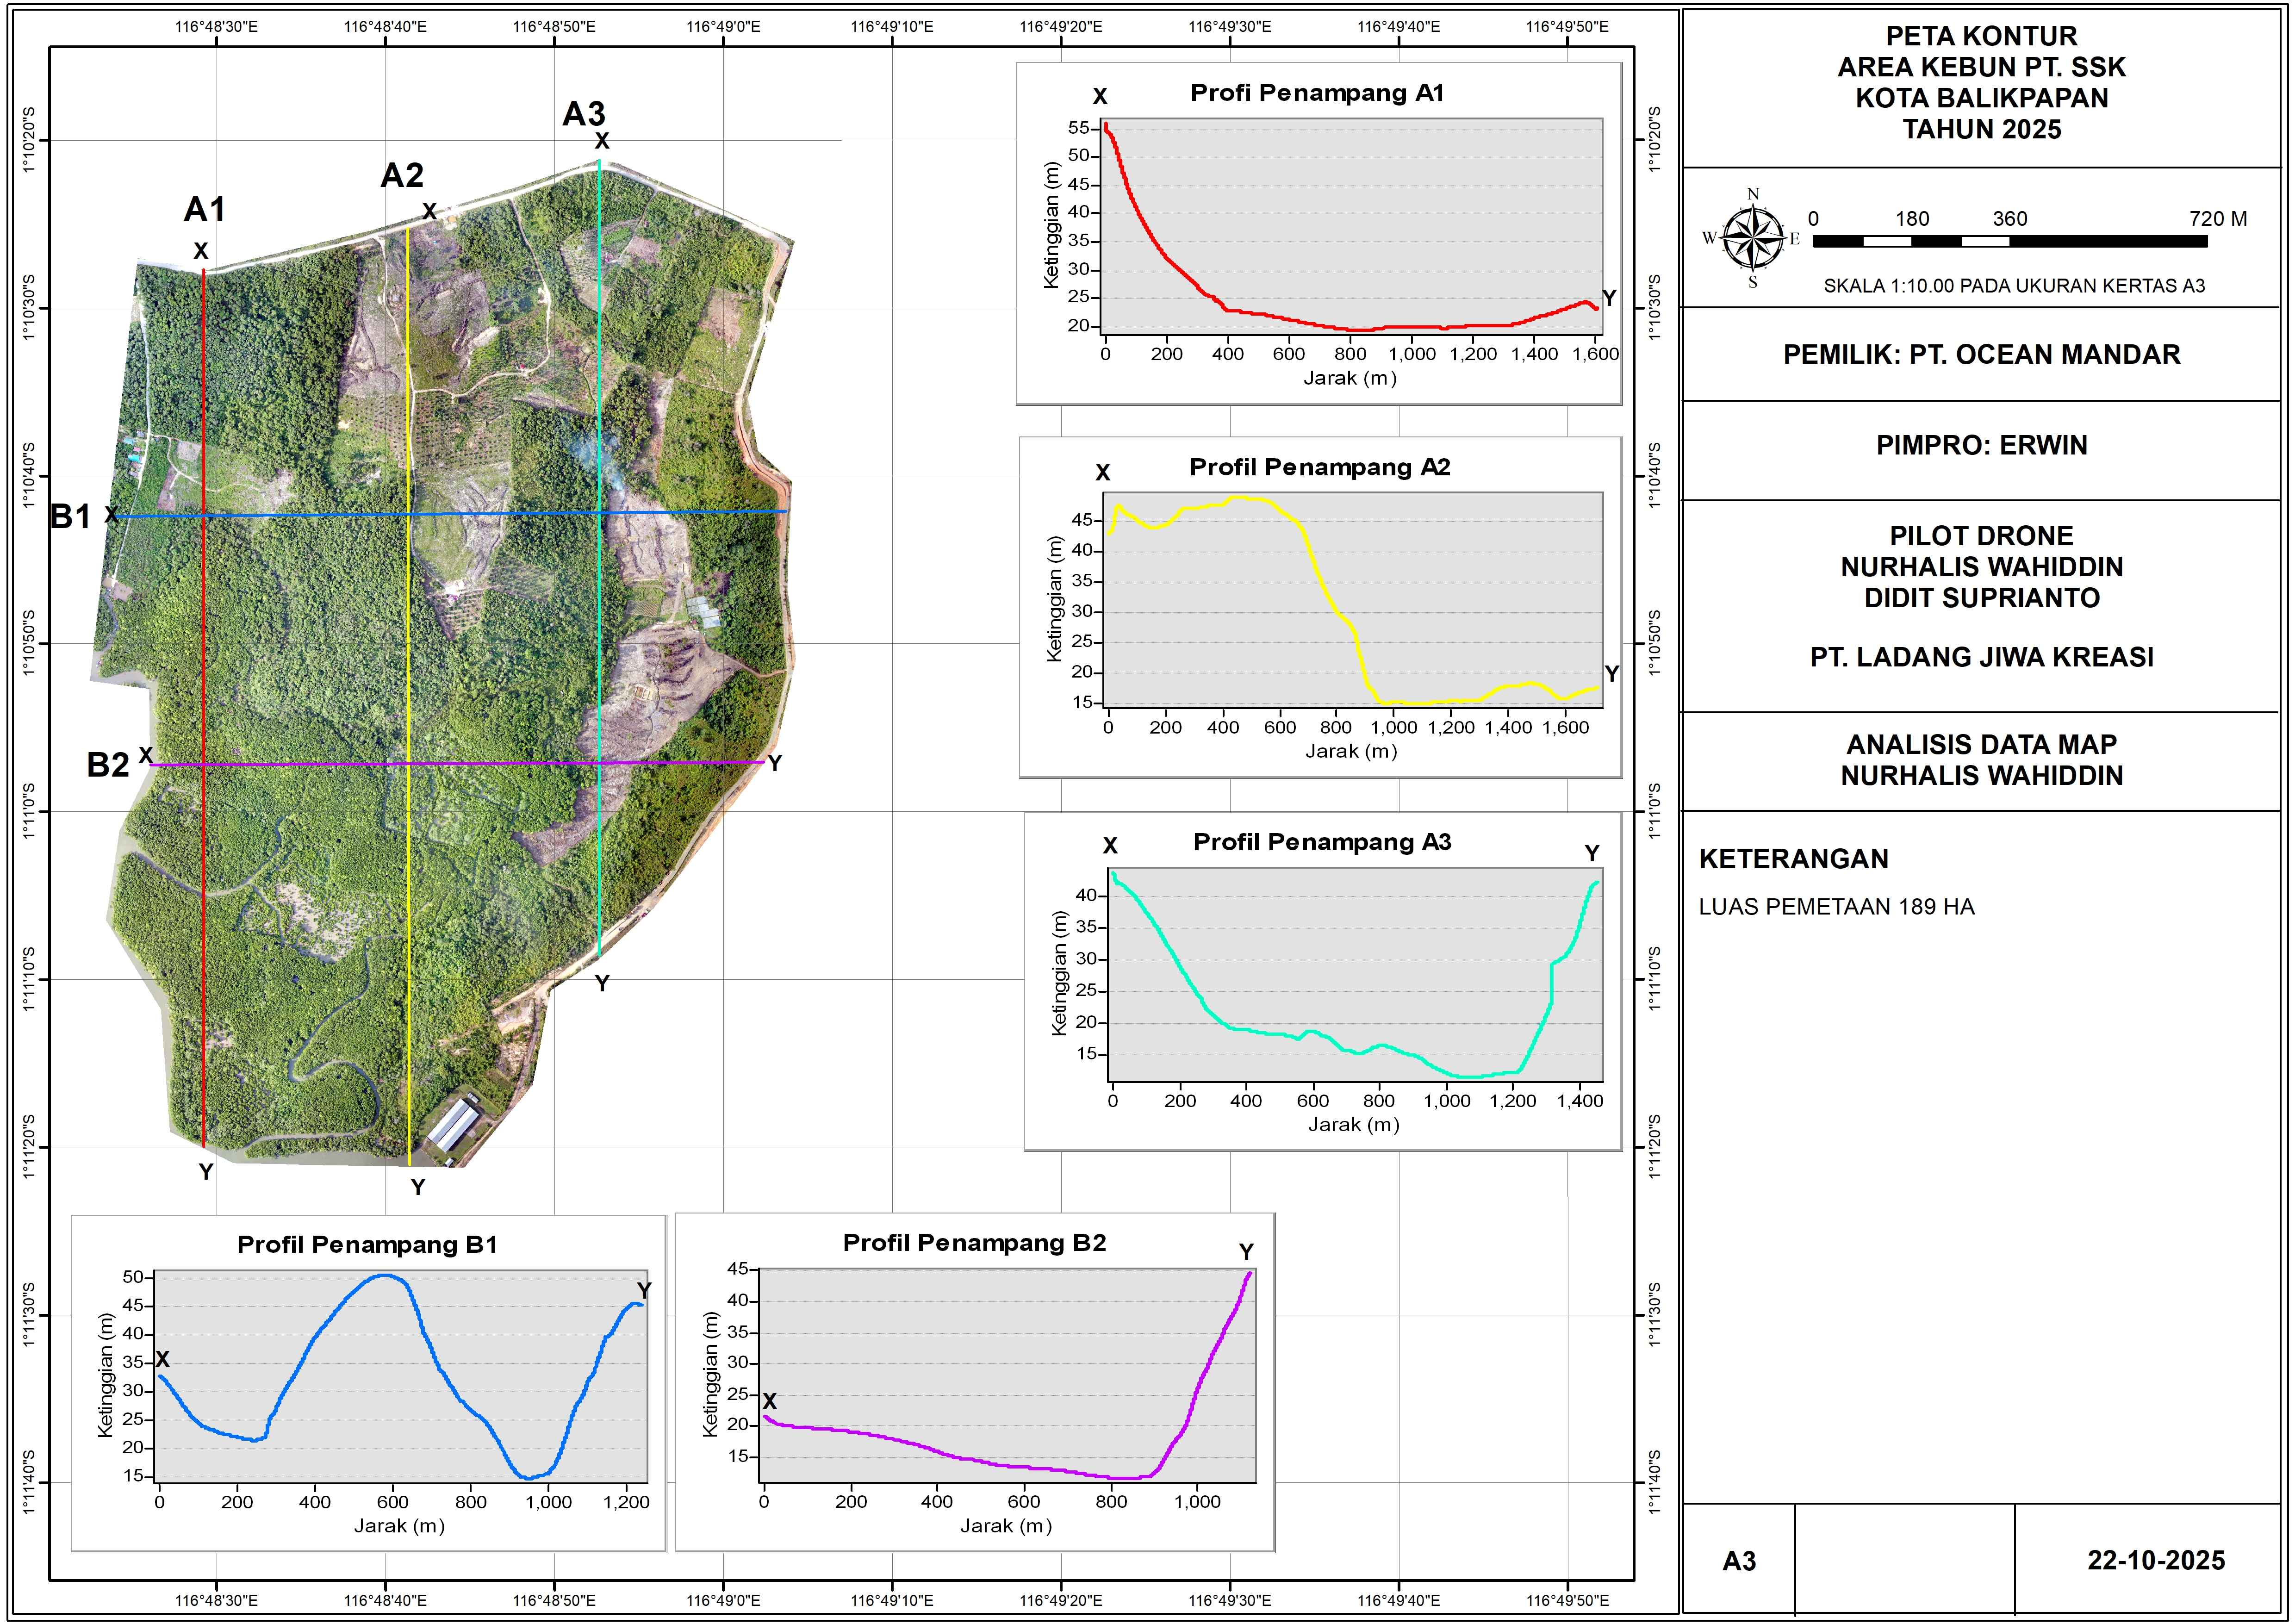Click the B1 label beside the blue line
Screen dimensions: 2295x1624
click(71, 517)
